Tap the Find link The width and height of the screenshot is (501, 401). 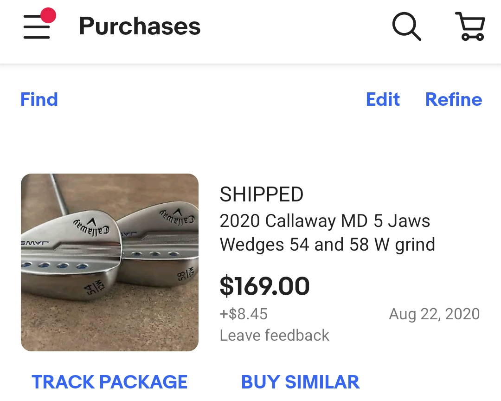[39, 99]
